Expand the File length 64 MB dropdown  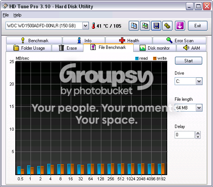click(199, 108)
